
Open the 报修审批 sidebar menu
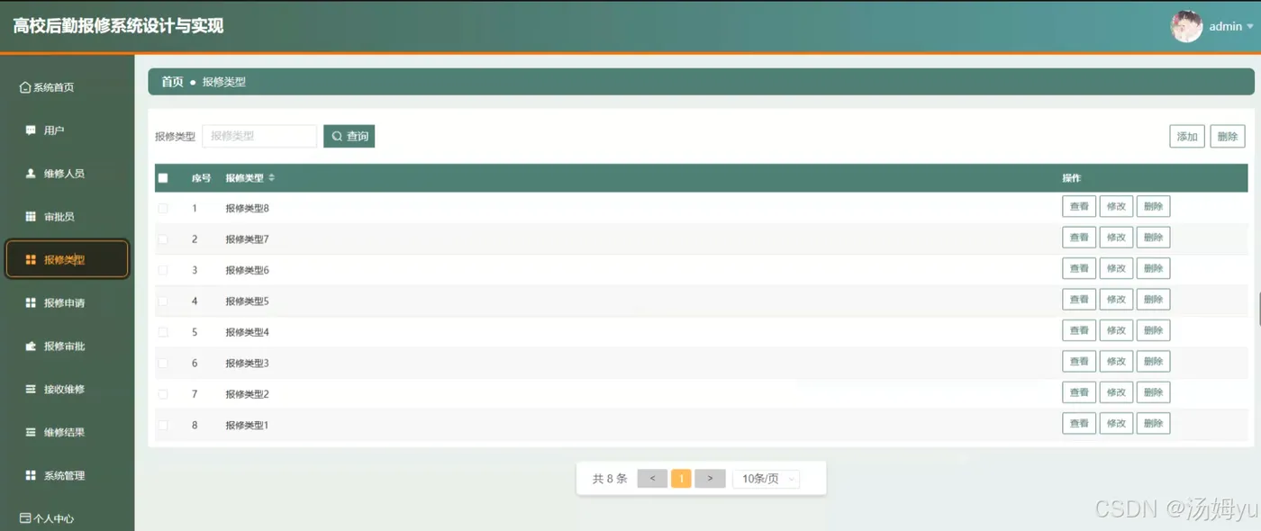[67, 346]
